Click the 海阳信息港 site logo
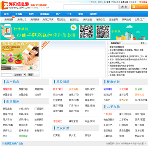 (15, 5)
